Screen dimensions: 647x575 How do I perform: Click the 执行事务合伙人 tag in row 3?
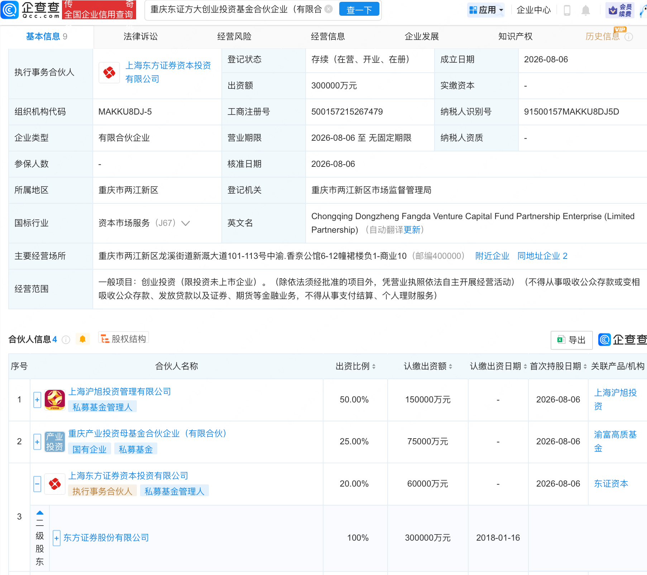[x=102, y=491]
